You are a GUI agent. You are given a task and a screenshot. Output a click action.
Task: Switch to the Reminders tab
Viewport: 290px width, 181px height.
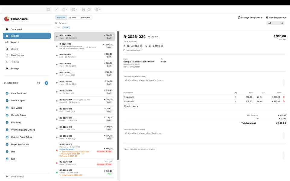(85, 17)
